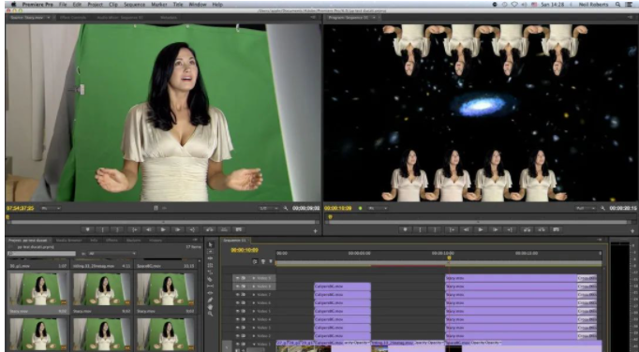Play the Source monitor clip
Screen dimensions: 639x352
[163, 229]
